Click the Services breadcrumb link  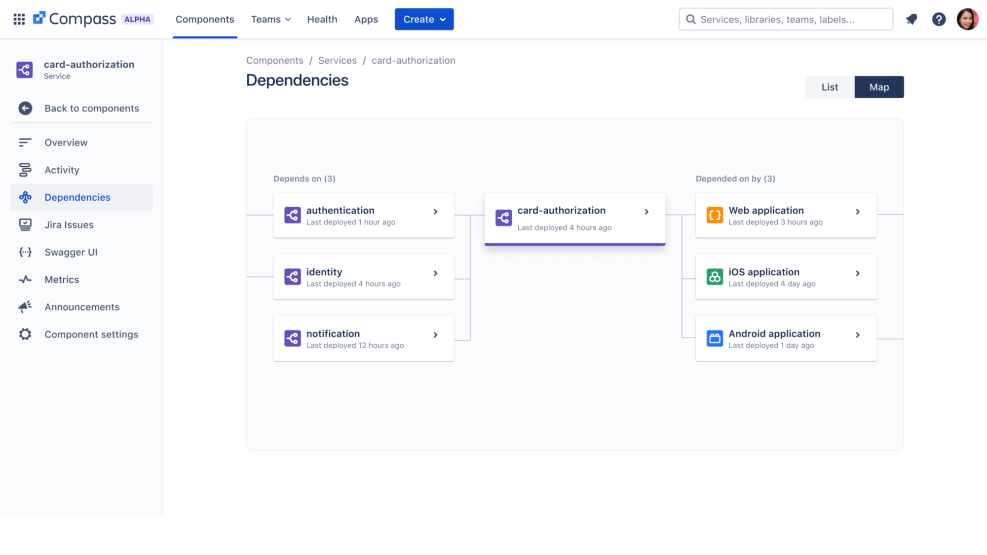tap(337, 61)
